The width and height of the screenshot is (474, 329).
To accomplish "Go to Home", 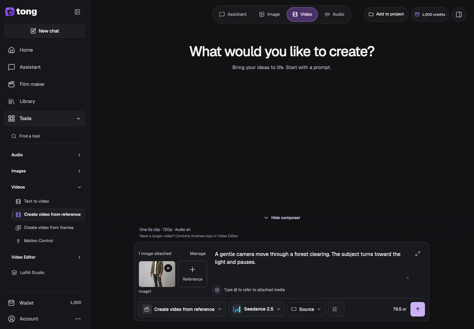I will click(44, 50).
